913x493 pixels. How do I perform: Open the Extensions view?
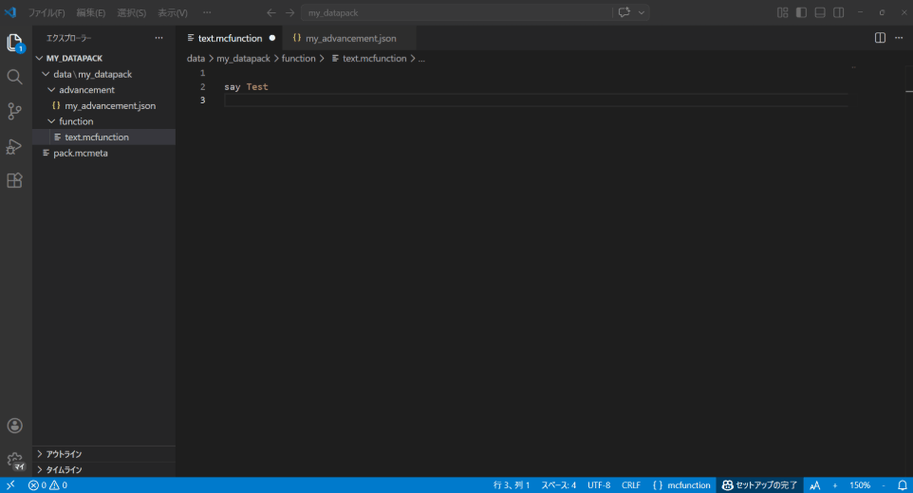pos(14,180)
